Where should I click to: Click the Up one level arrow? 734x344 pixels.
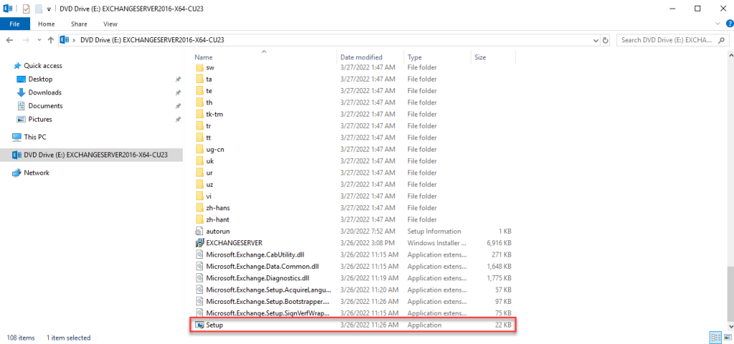click(49, 40)
